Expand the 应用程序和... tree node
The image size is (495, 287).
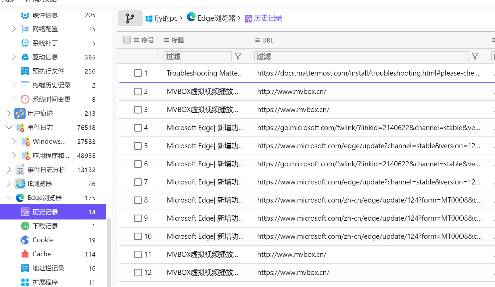point(14,155)
